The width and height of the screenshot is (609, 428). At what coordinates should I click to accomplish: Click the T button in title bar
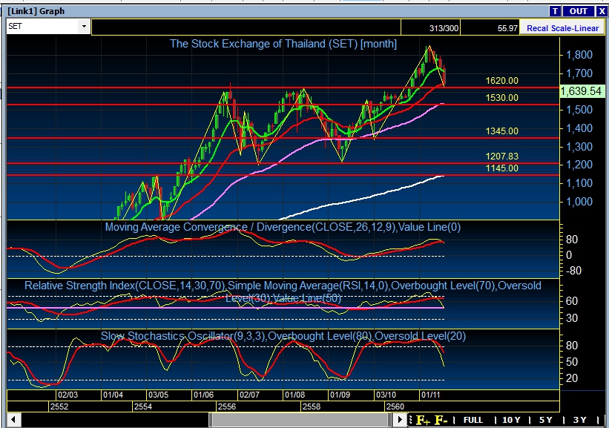click(556, 11)
